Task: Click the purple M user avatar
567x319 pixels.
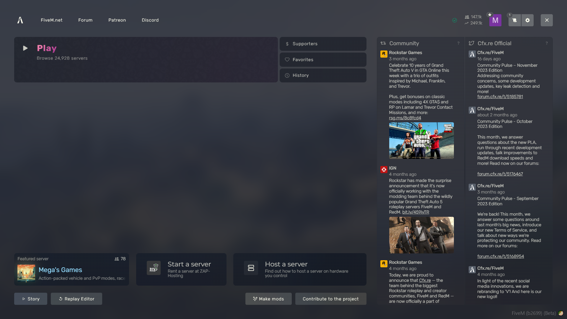Action: click(495, 20)
